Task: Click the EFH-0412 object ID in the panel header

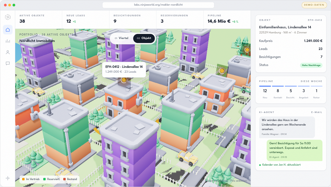Action: point(315,20)
